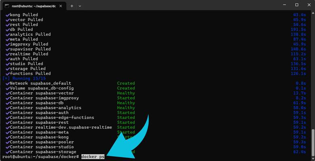Screen dimensions: 315x161
Task: Click 'Started' status of supabase-rest
Action: [126, 123]
